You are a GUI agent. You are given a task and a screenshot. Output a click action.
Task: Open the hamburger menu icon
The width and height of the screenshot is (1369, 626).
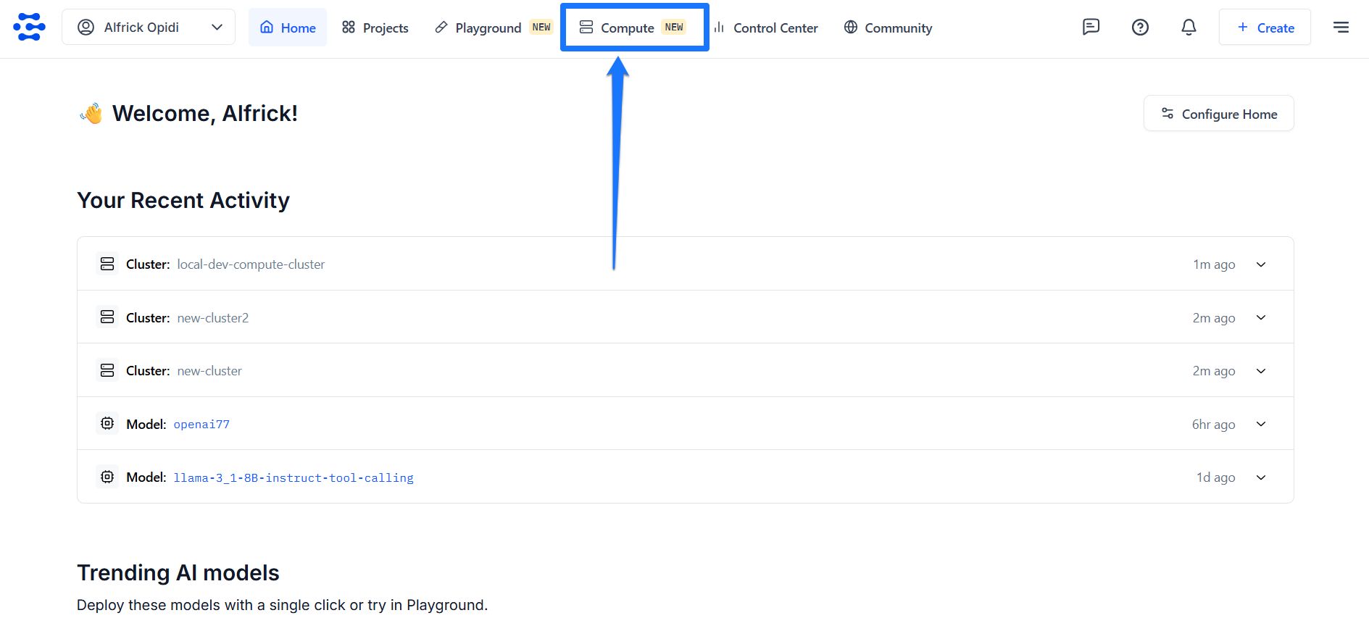(1341, 27)
